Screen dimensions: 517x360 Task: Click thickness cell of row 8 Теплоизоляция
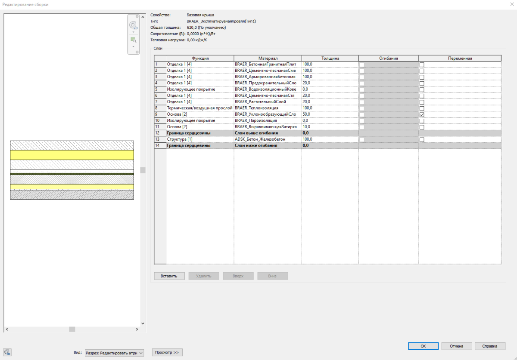point(330,108)
